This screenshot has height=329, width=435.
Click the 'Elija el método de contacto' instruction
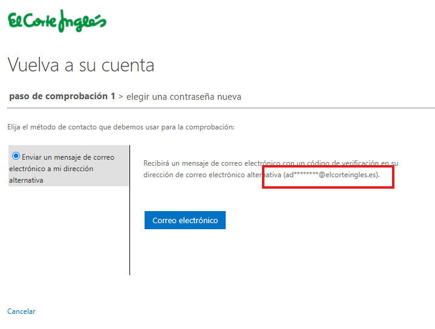point(121,127)
